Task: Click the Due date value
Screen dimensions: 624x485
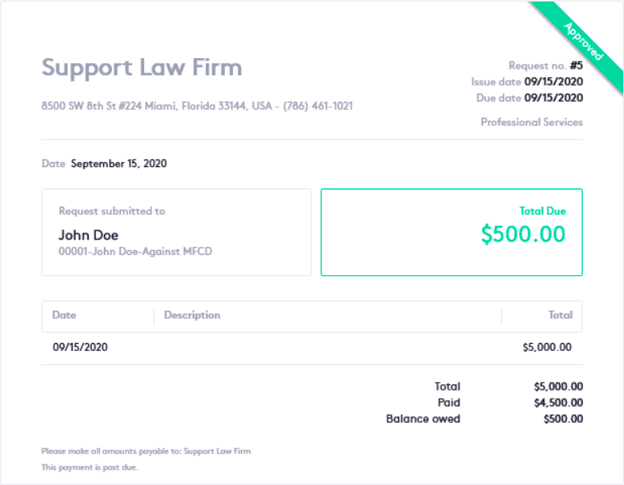Action: coord(553,98)
